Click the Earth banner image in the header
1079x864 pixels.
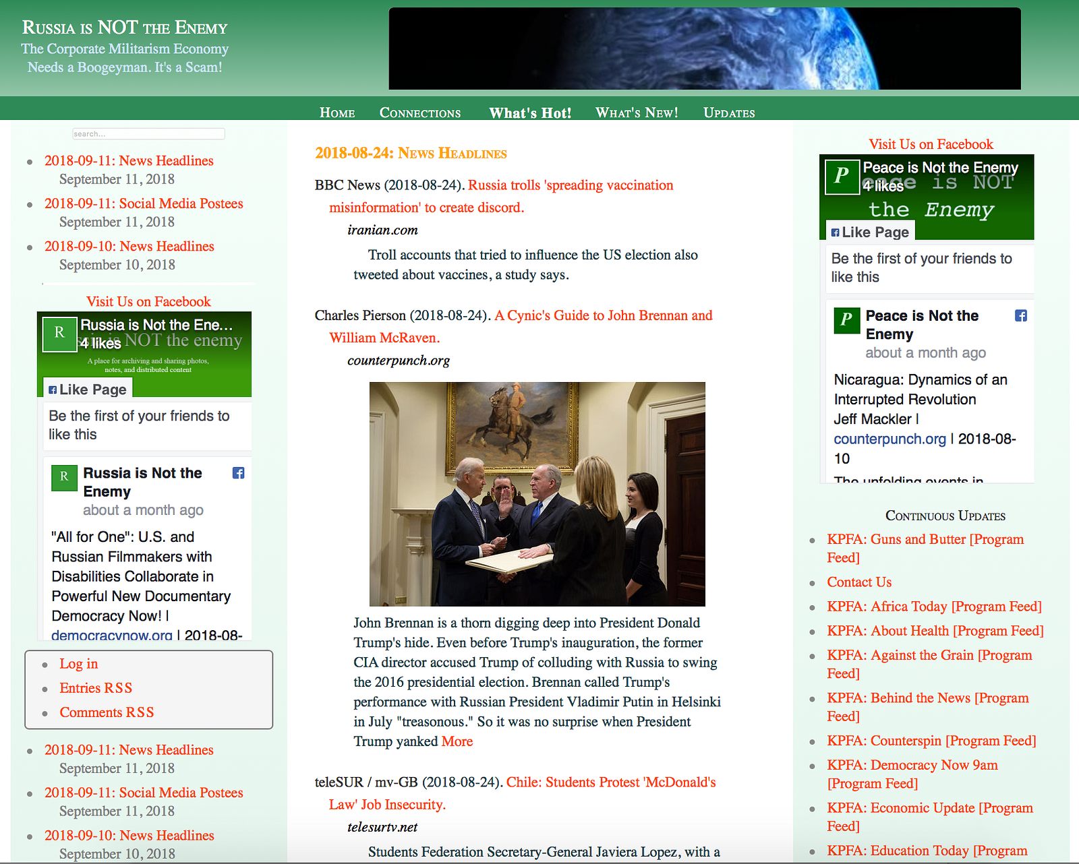click(x=705, y=49)
